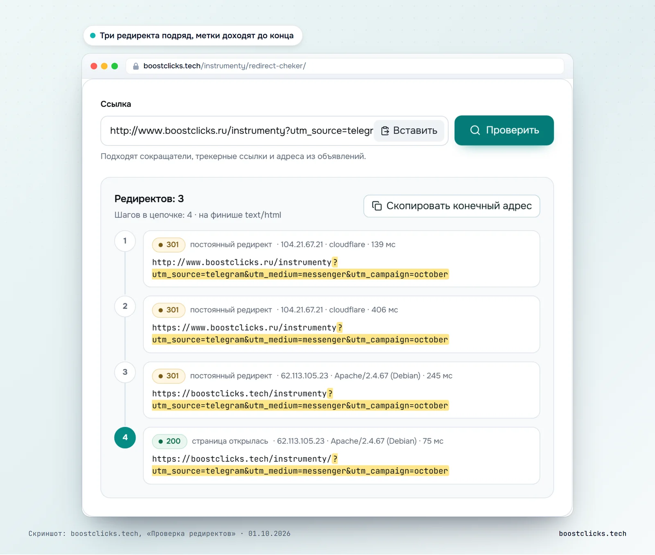Click the http://www.boostclicks.ru/instrumenty URL in step 1
This screenshot has width=655, height=555.
242,262
